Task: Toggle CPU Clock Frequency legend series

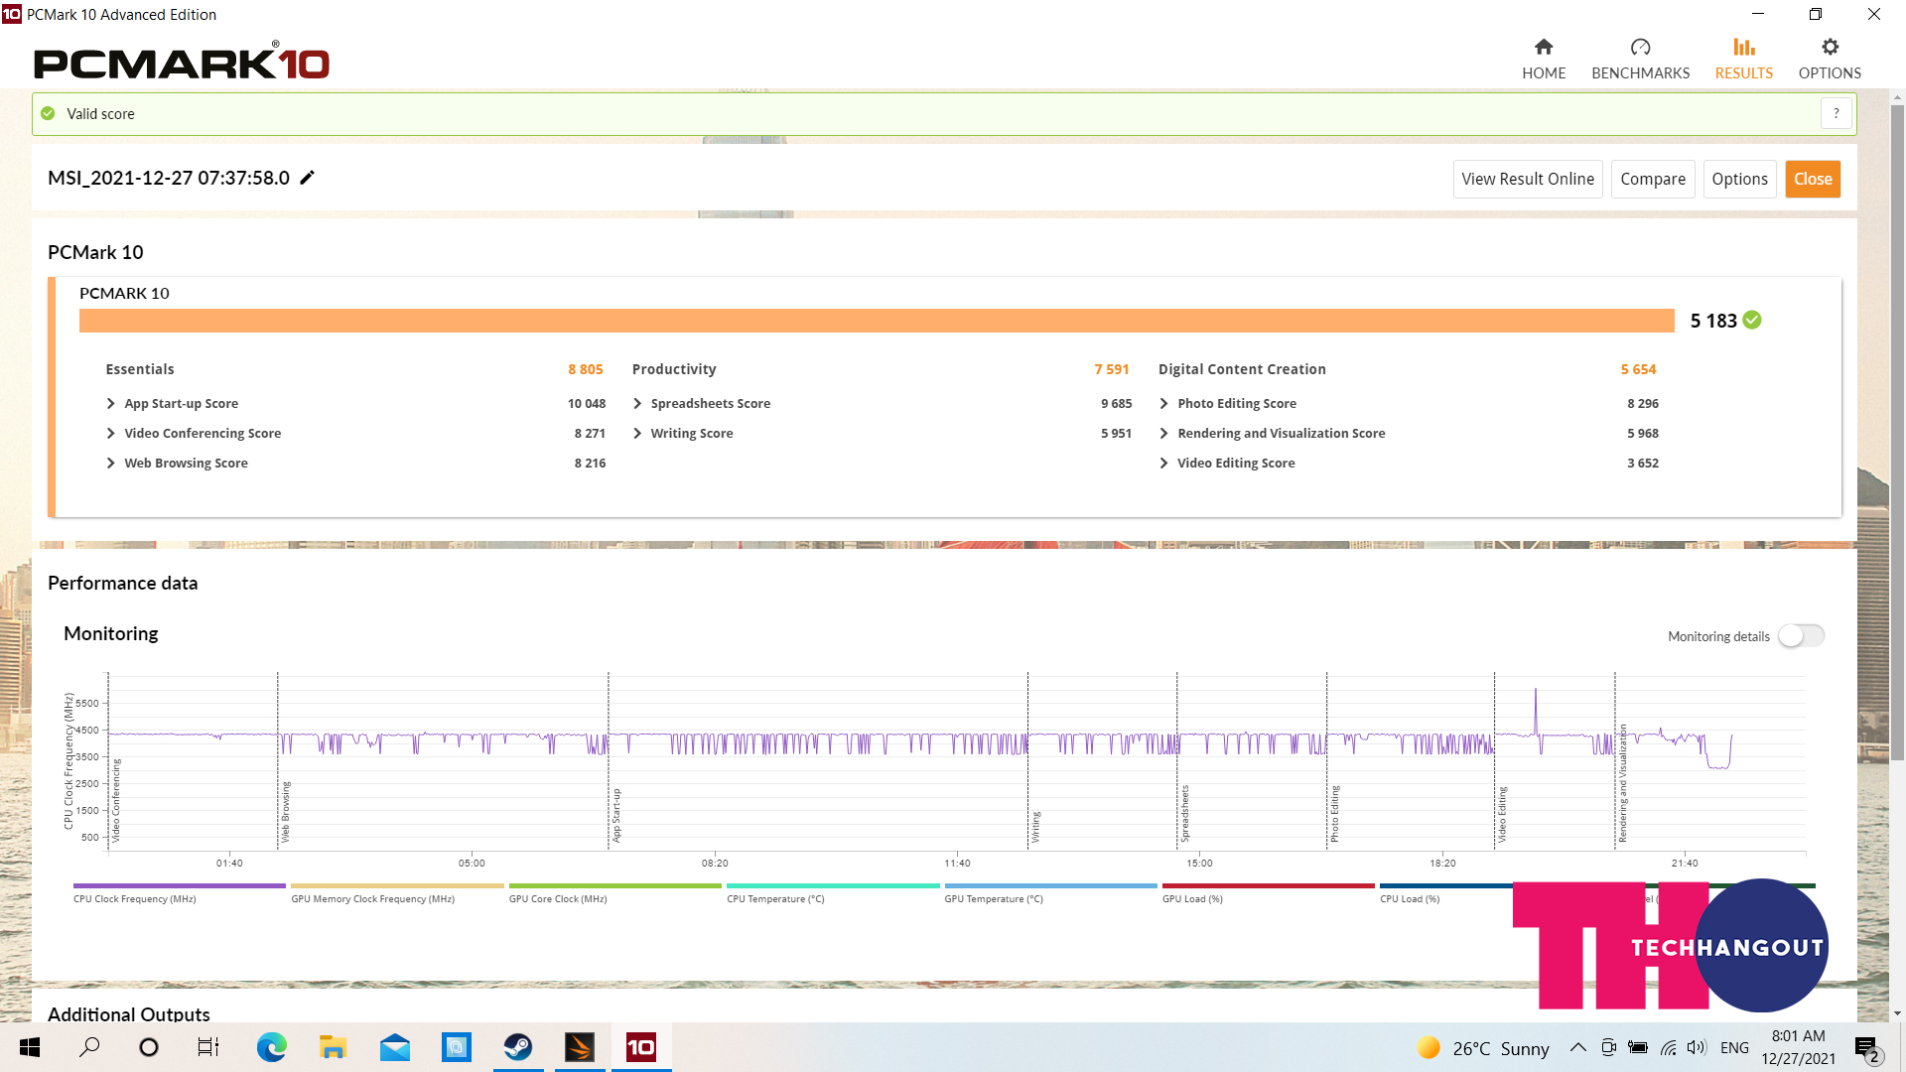Action: (179, 892)
